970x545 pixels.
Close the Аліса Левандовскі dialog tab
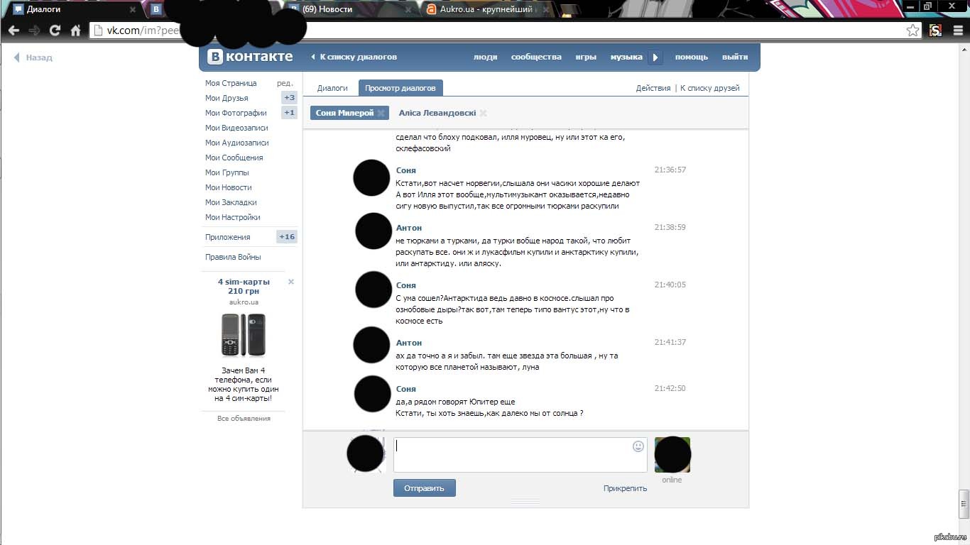pos(483,113)
